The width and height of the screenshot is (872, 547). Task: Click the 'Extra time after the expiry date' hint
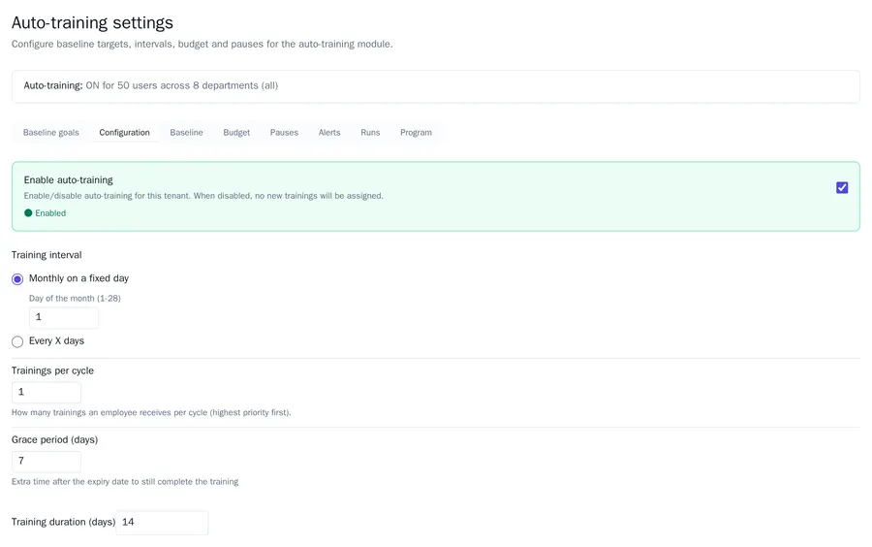pyautogui.click(x=125, y=481)
